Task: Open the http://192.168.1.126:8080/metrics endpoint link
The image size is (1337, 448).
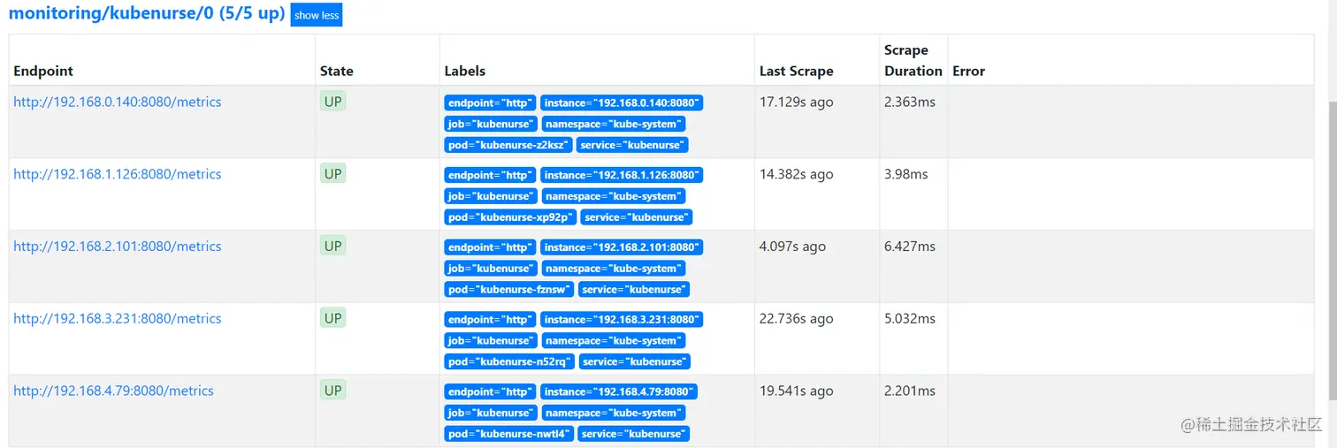Action: [118, 174]
